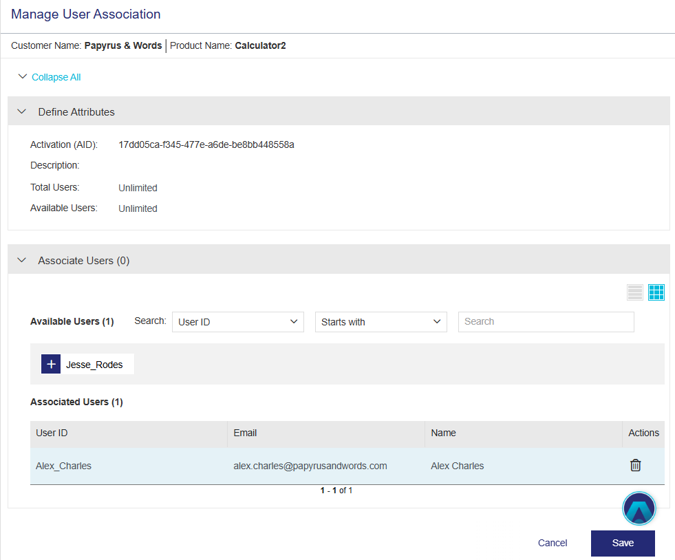The image size is (675, 560).
Task: Select the Jesse_Rodes available user chip
Action: coord(94,365)
